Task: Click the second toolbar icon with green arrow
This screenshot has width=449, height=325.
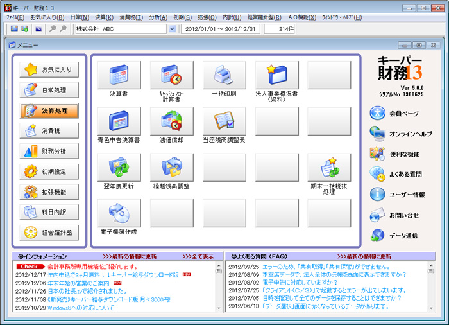Action: click(x=25, y=29)
